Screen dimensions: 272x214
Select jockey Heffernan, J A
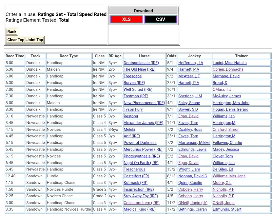pyautogui.click(x=191, y=63)
